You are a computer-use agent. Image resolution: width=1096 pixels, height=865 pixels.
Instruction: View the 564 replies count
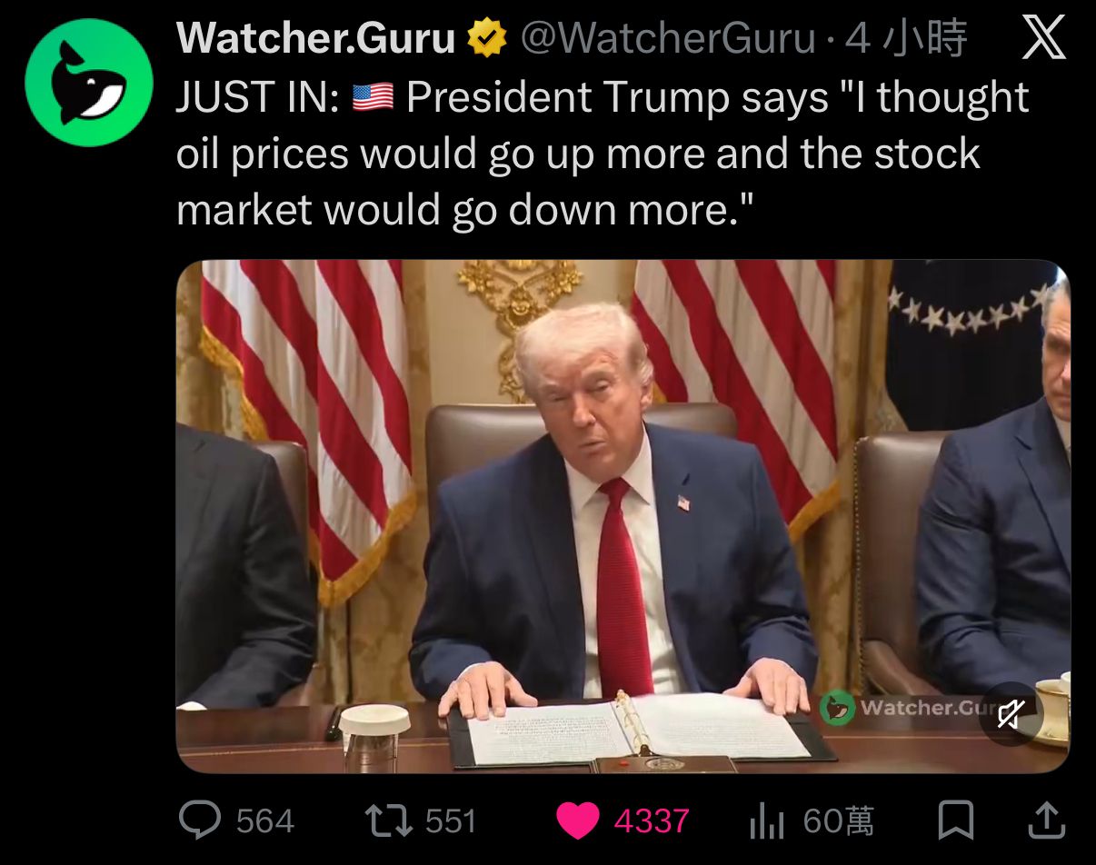(x=264, y=821)
